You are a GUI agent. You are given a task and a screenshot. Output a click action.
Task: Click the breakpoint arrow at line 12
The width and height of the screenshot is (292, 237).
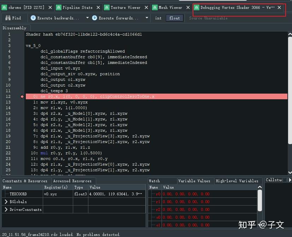click(22, 96)
